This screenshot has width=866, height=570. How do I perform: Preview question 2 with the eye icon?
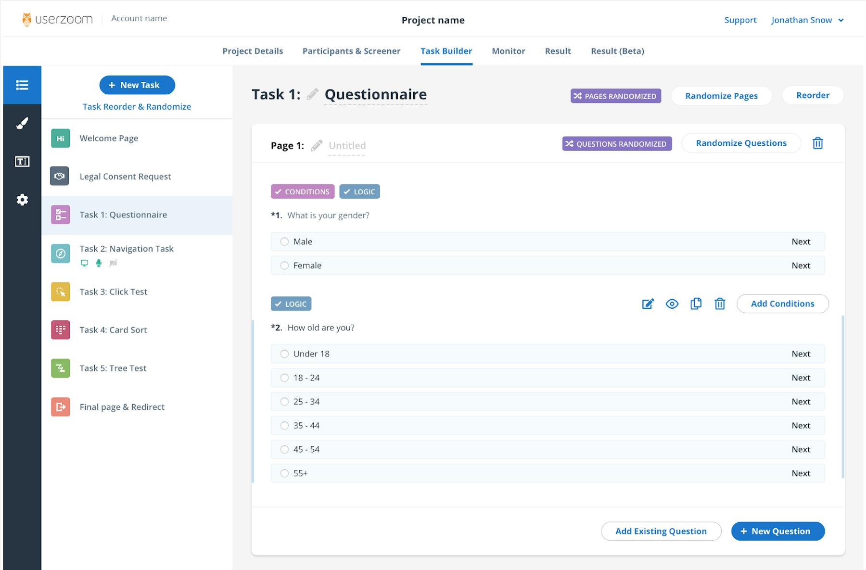tap(672, 304)
